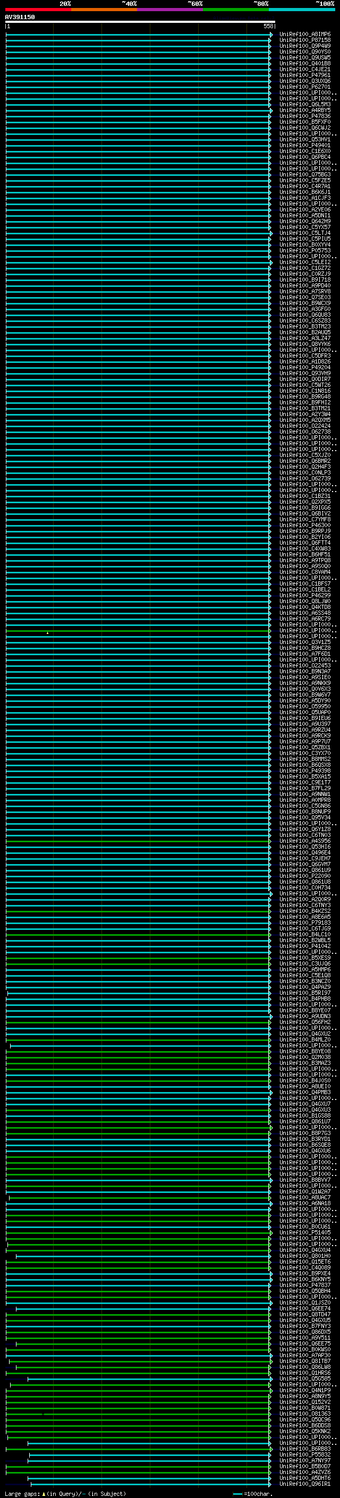
Task: Click the cyan ~100% identity legend bar
Action: (302, 10)
